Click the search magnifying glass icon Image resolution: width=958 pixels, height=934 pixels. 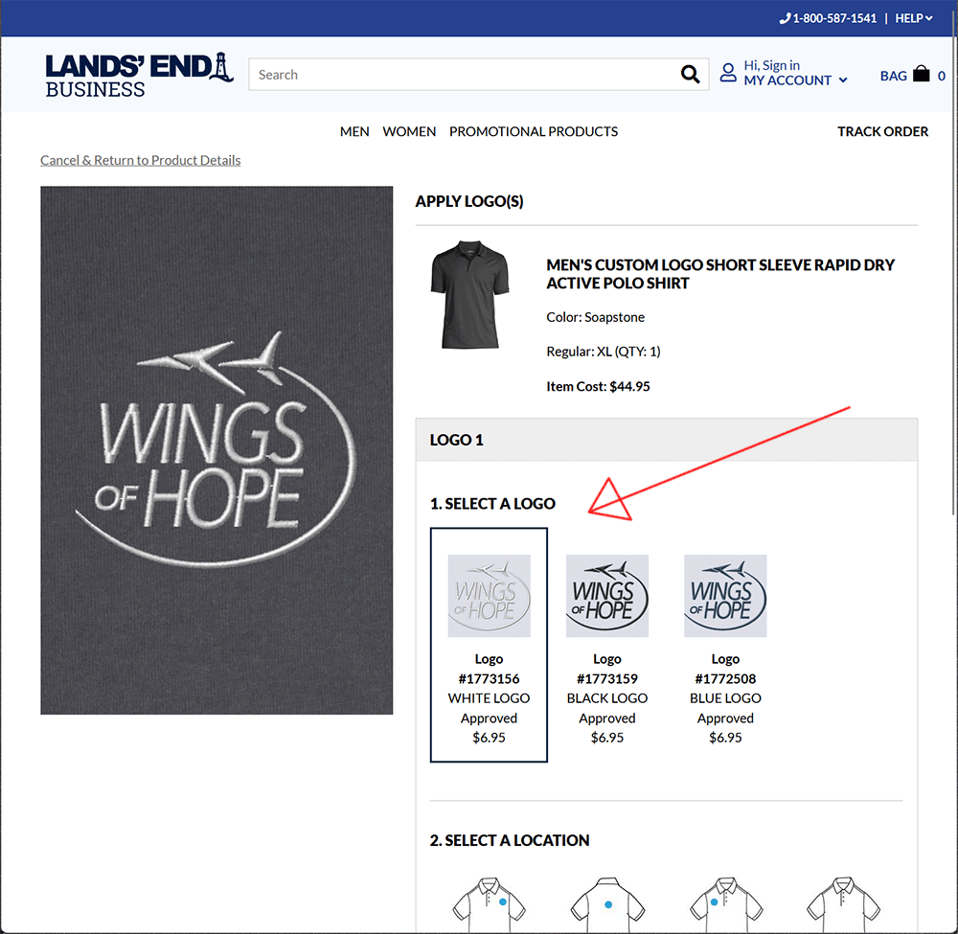pyautogui.click(x=690, y=75)
